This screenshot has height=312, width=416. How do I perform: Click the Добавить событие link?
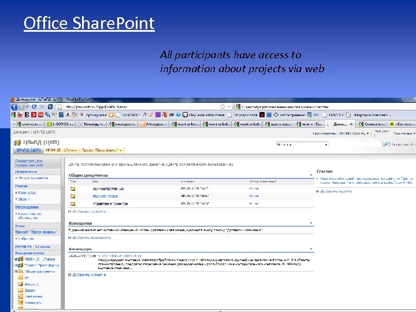point(89,275)
